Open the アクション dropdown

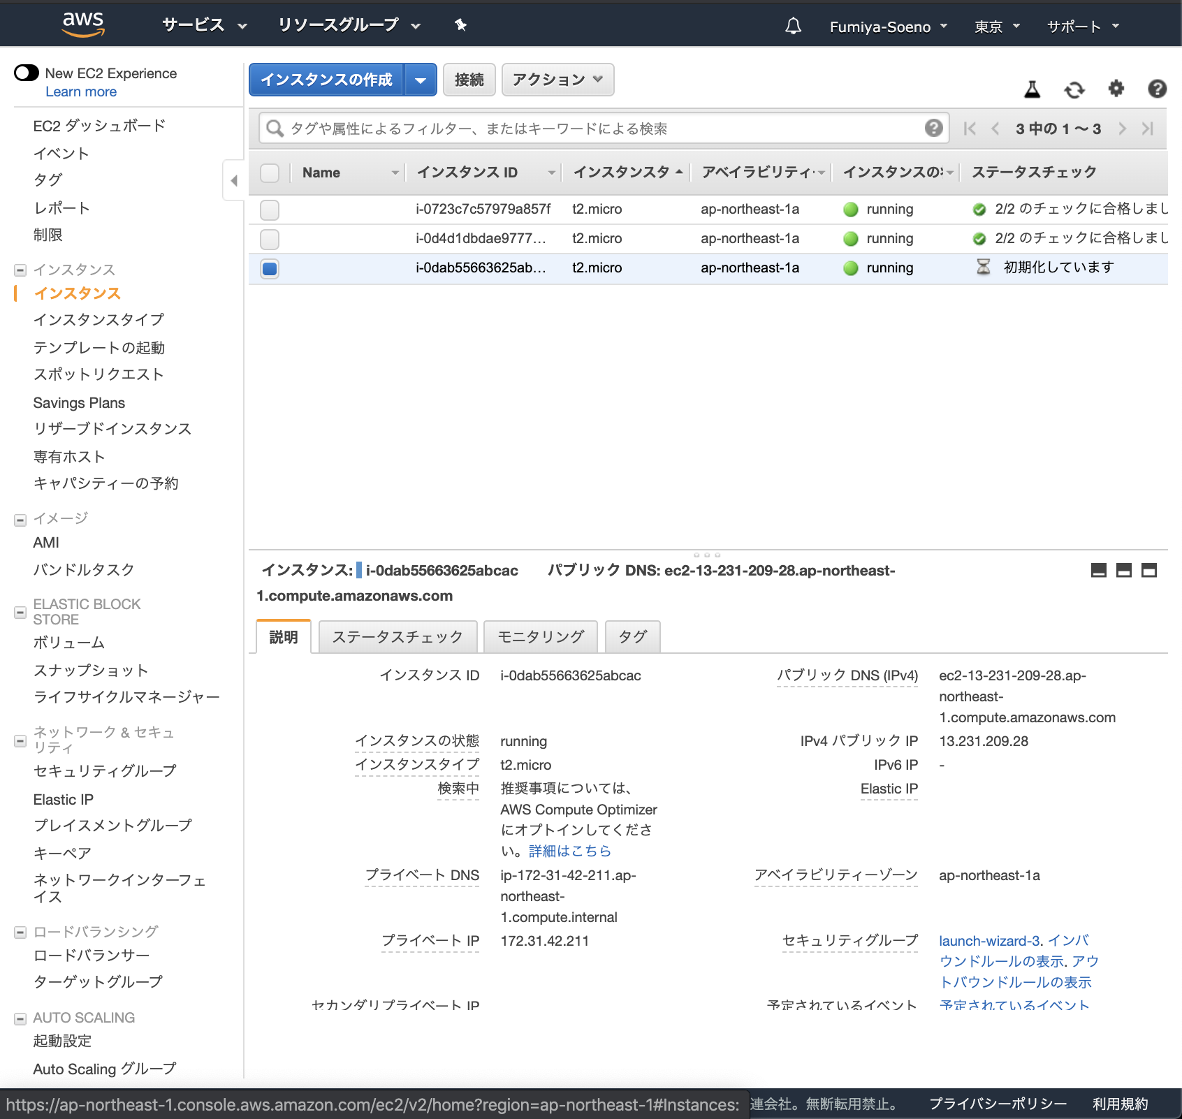click(x=557, y=80)
